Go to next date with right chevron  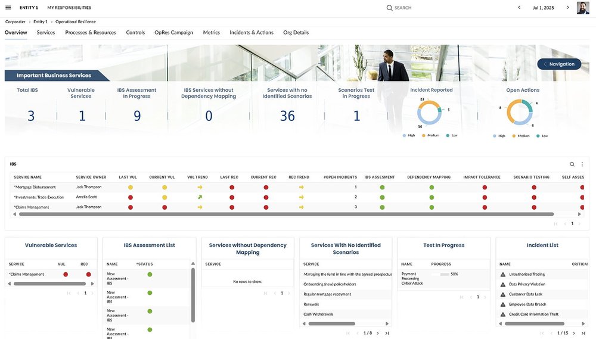[568, 8]
